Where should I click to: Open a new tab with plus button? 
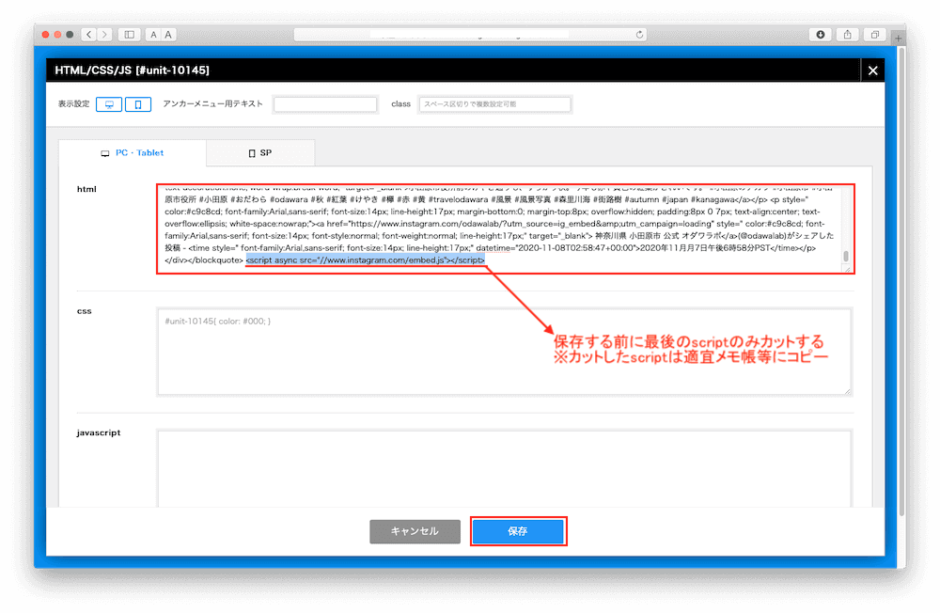[x=898, y=38]
